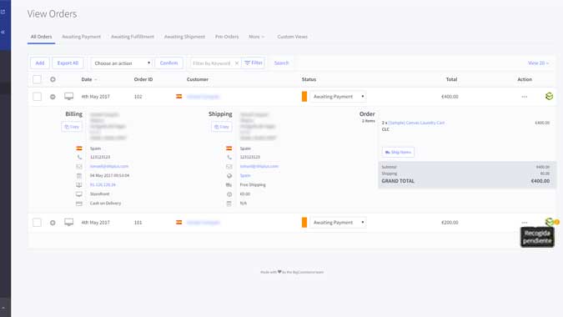Click the green shipping box icon for order 102
563x317 pixels.
(x=549, y=96)
